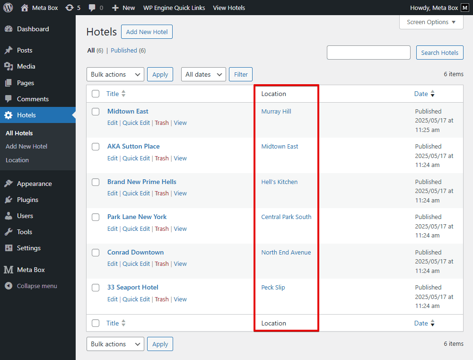
Task: Open the Posts pin icon in sidebar
Action: (10, 50)
